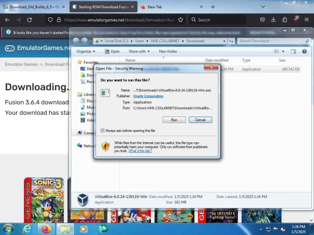Open Firefox from the taskbar
This screenshot has height=235, width=314.
46,229
